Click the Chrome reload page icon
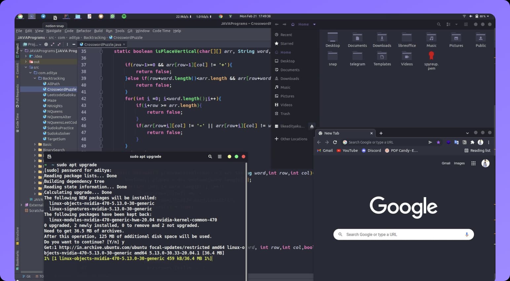 pyautogui.click(x=335, y=142)
